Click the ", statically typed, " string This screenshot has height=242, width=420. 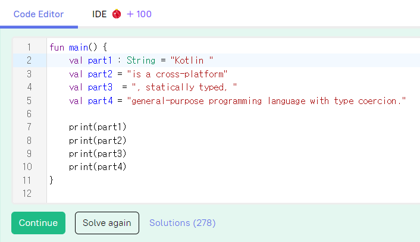pos(184,87)
